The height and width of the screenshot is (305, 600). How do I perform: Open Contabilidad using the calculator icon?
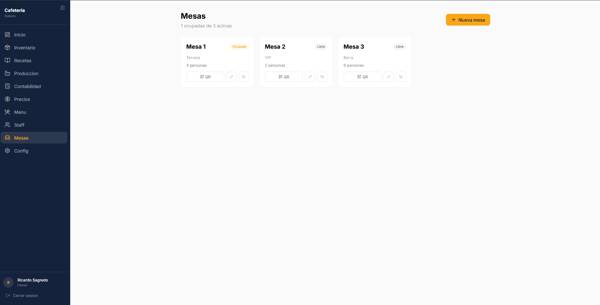[x=7, y=86]
